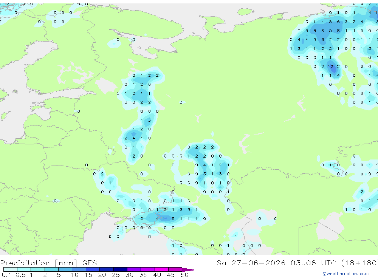This screenshot has height=277, width=378.
Task: Click the "35" legend scale label
Action: coord(143,275)
